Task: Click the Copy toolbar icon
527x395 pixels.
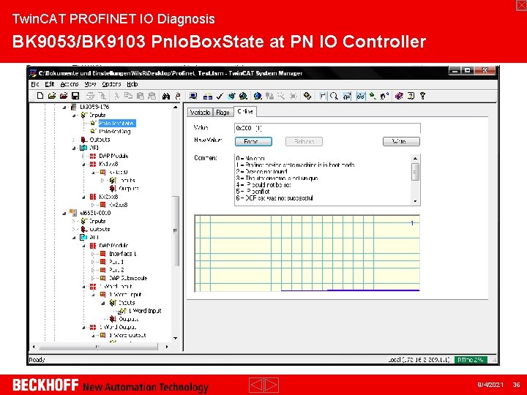Action: click(128, 96)
